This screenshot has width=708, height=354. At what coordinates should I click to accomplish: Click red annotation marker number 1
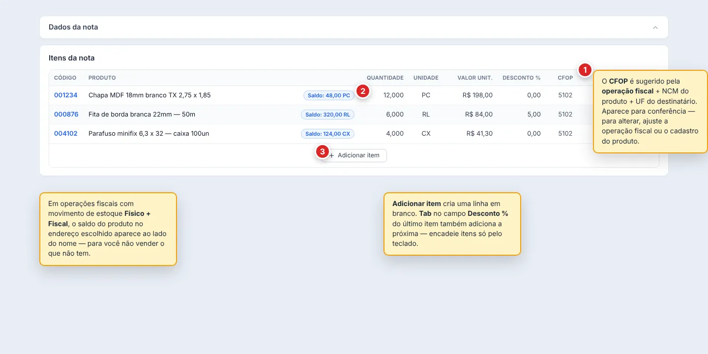585,70
